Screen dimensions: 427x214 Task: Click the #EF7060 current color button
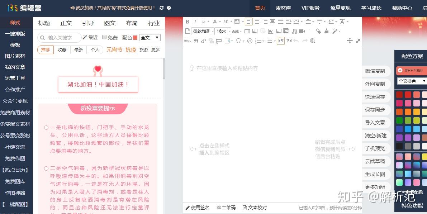(411, 71)
